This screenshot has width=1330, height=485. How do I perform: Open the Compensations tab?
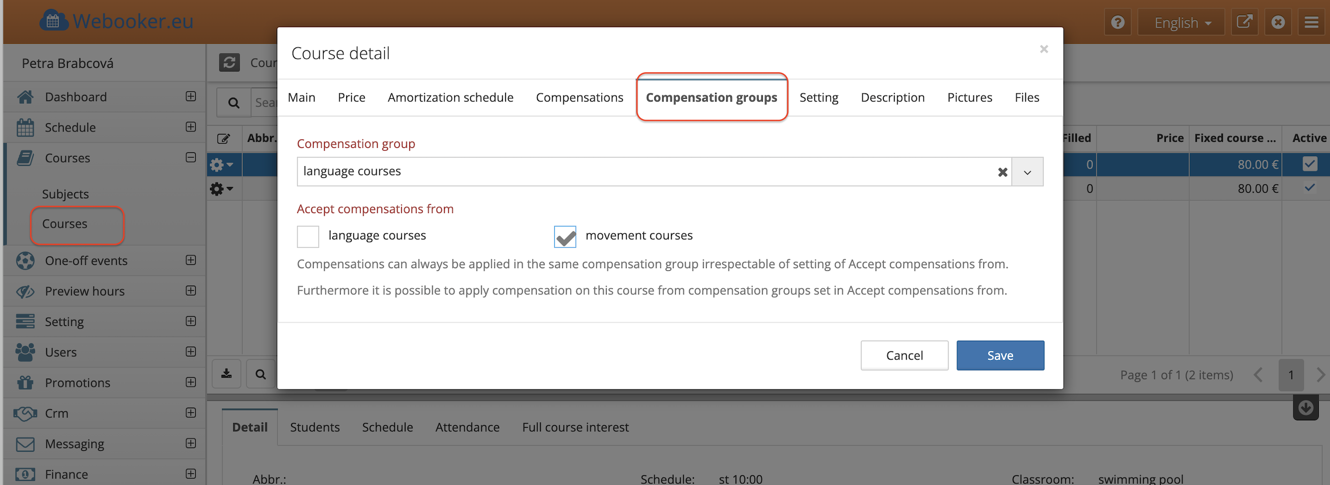(579, 98)
